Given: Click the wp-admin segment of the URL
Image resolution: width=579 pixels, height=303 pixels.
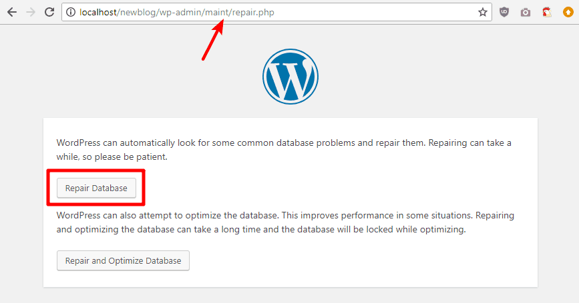Looking at the screenshot, I should 180,12.
